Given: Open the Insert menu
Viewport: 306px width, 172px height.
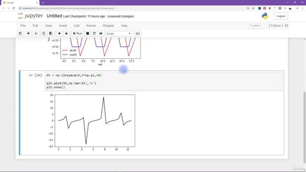Looking at the screenshot, I should [63, 25].
